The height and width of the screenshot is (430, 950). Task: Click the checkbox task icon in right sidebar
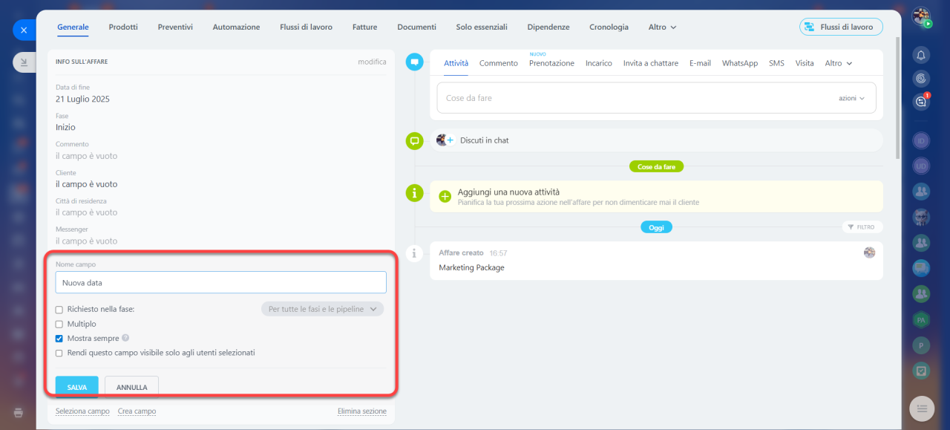click(x=921, y=371)
